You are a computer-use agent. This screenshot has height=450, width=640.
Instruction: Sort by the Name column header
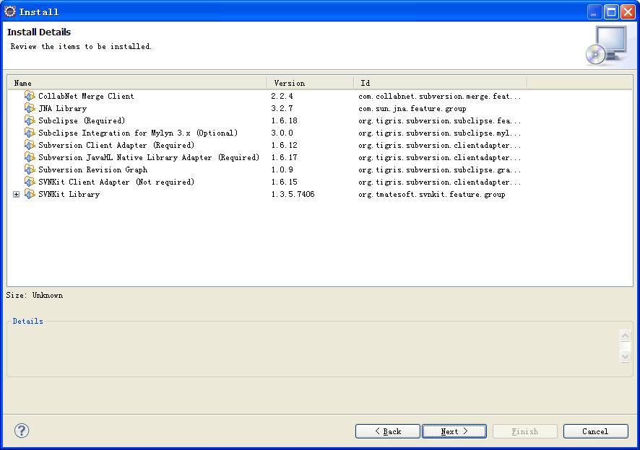137,83
